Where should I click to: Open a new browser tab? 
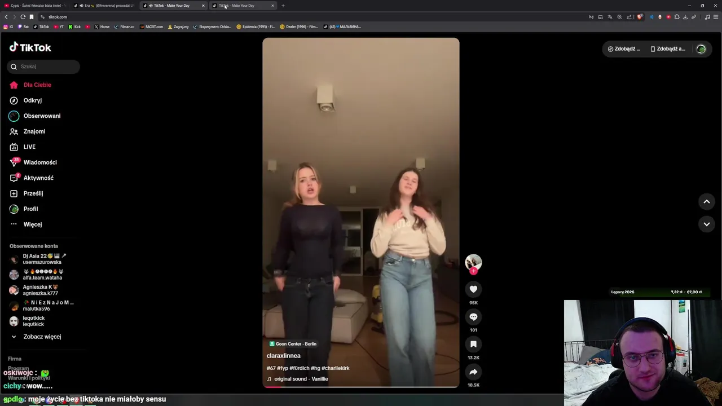283,6
